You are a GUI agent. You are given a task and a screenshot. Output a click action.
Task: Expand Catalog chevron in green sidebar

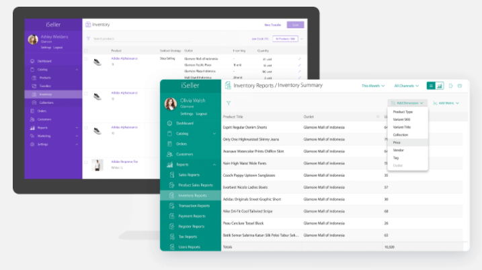click(214, 133)
